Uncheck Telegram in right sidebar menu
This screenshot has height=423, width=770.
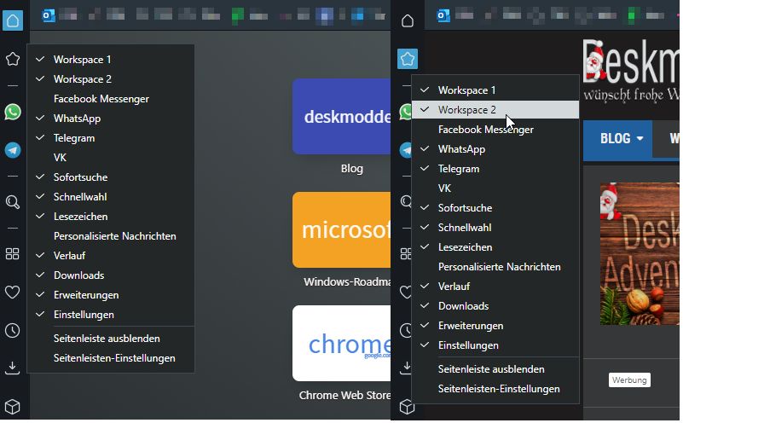[495, 169]
